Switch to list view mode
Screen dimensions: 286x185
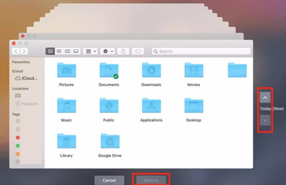coord(59,51)
